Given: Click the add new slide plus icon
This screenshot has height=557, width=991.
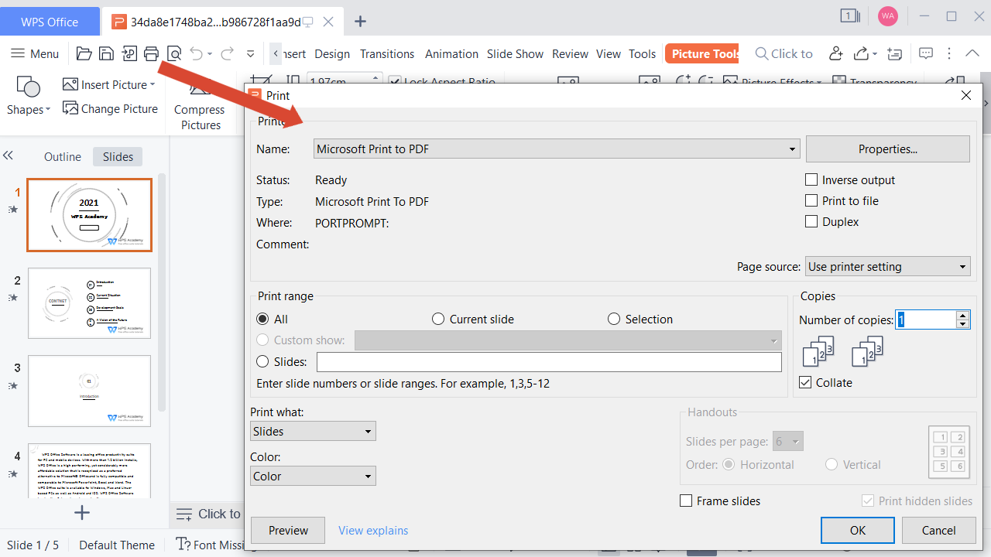Looking at the screenshot, I should [82, 512].
